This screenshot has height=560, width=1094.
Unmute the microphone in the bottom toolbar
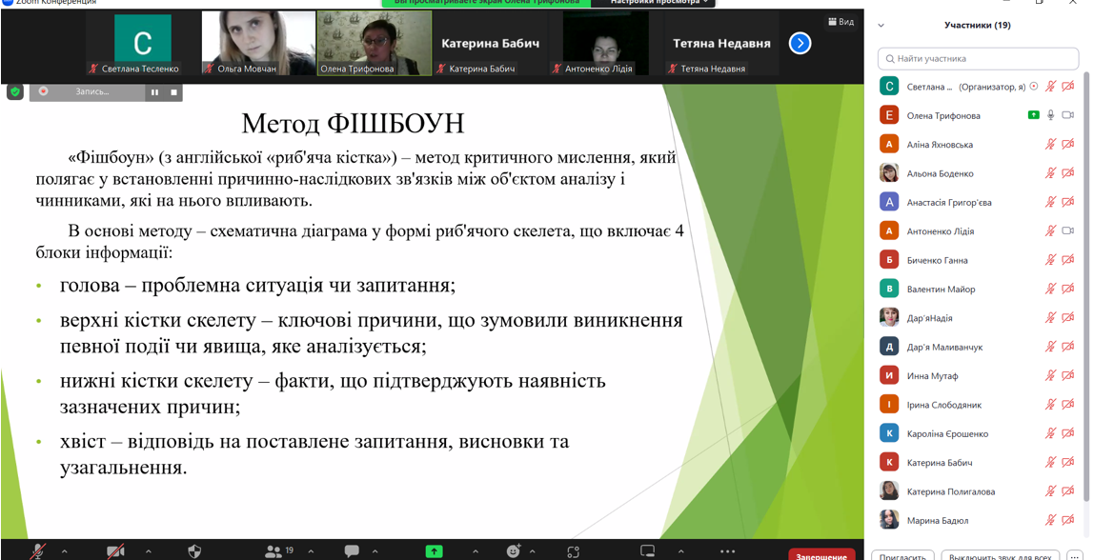pos(39,551)
